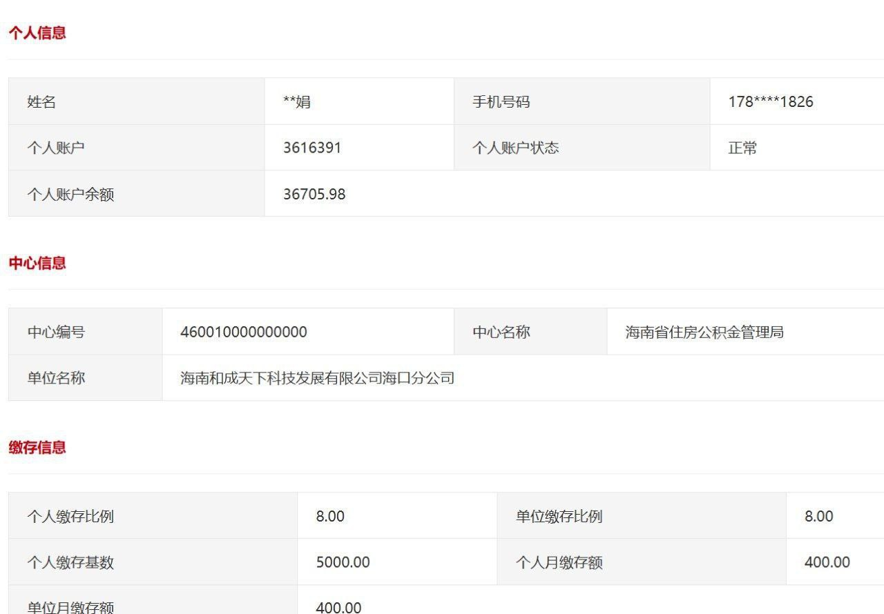The width and height of the screenshot is (884, 614).
Task: Click the 单位月缴存额 label cell
Action: click(70, 606)
